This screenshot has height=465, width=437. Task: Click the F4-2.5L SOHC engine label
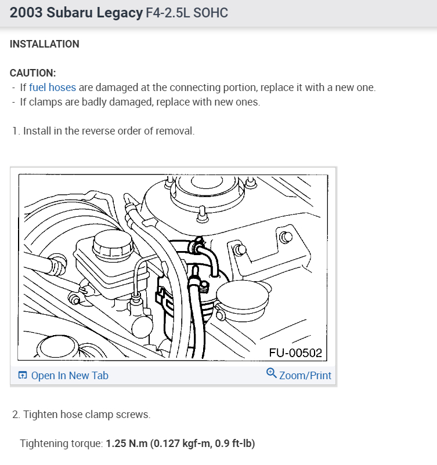(x=187, y=13)
